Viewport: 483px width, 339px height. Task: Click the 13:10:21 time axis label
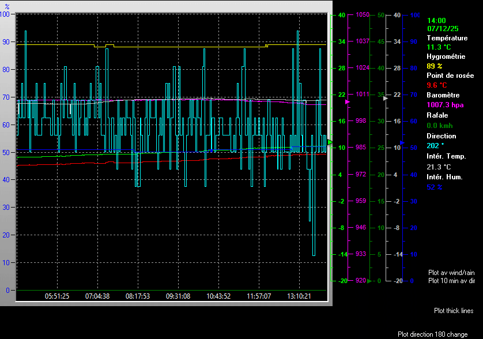point(299,296)
